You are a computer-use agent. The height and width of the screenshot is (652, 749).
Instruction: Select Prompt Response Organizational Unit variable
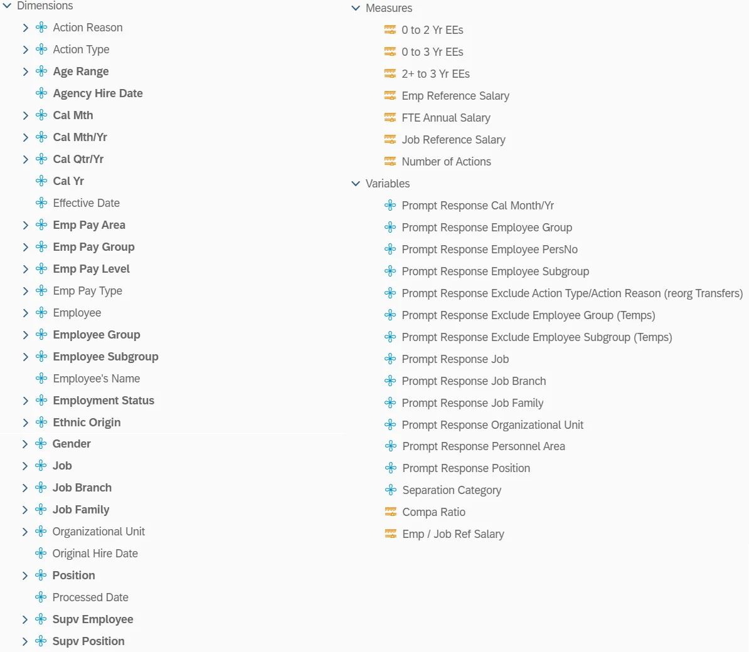pyautogui.click(x=492, y=425)
